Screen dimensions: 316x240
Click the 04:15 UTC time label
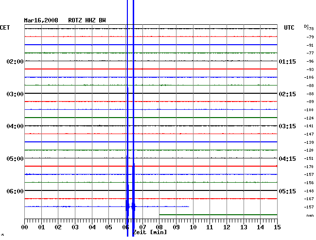pos(287,159)
